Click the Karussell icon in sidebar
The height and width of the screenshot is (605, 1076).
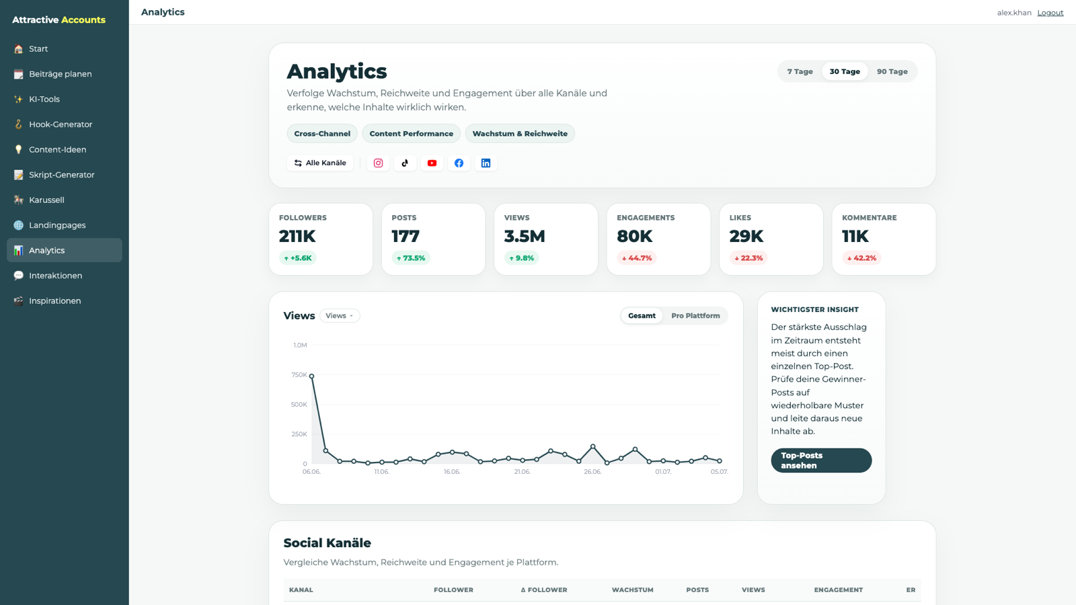pos(18,200)
